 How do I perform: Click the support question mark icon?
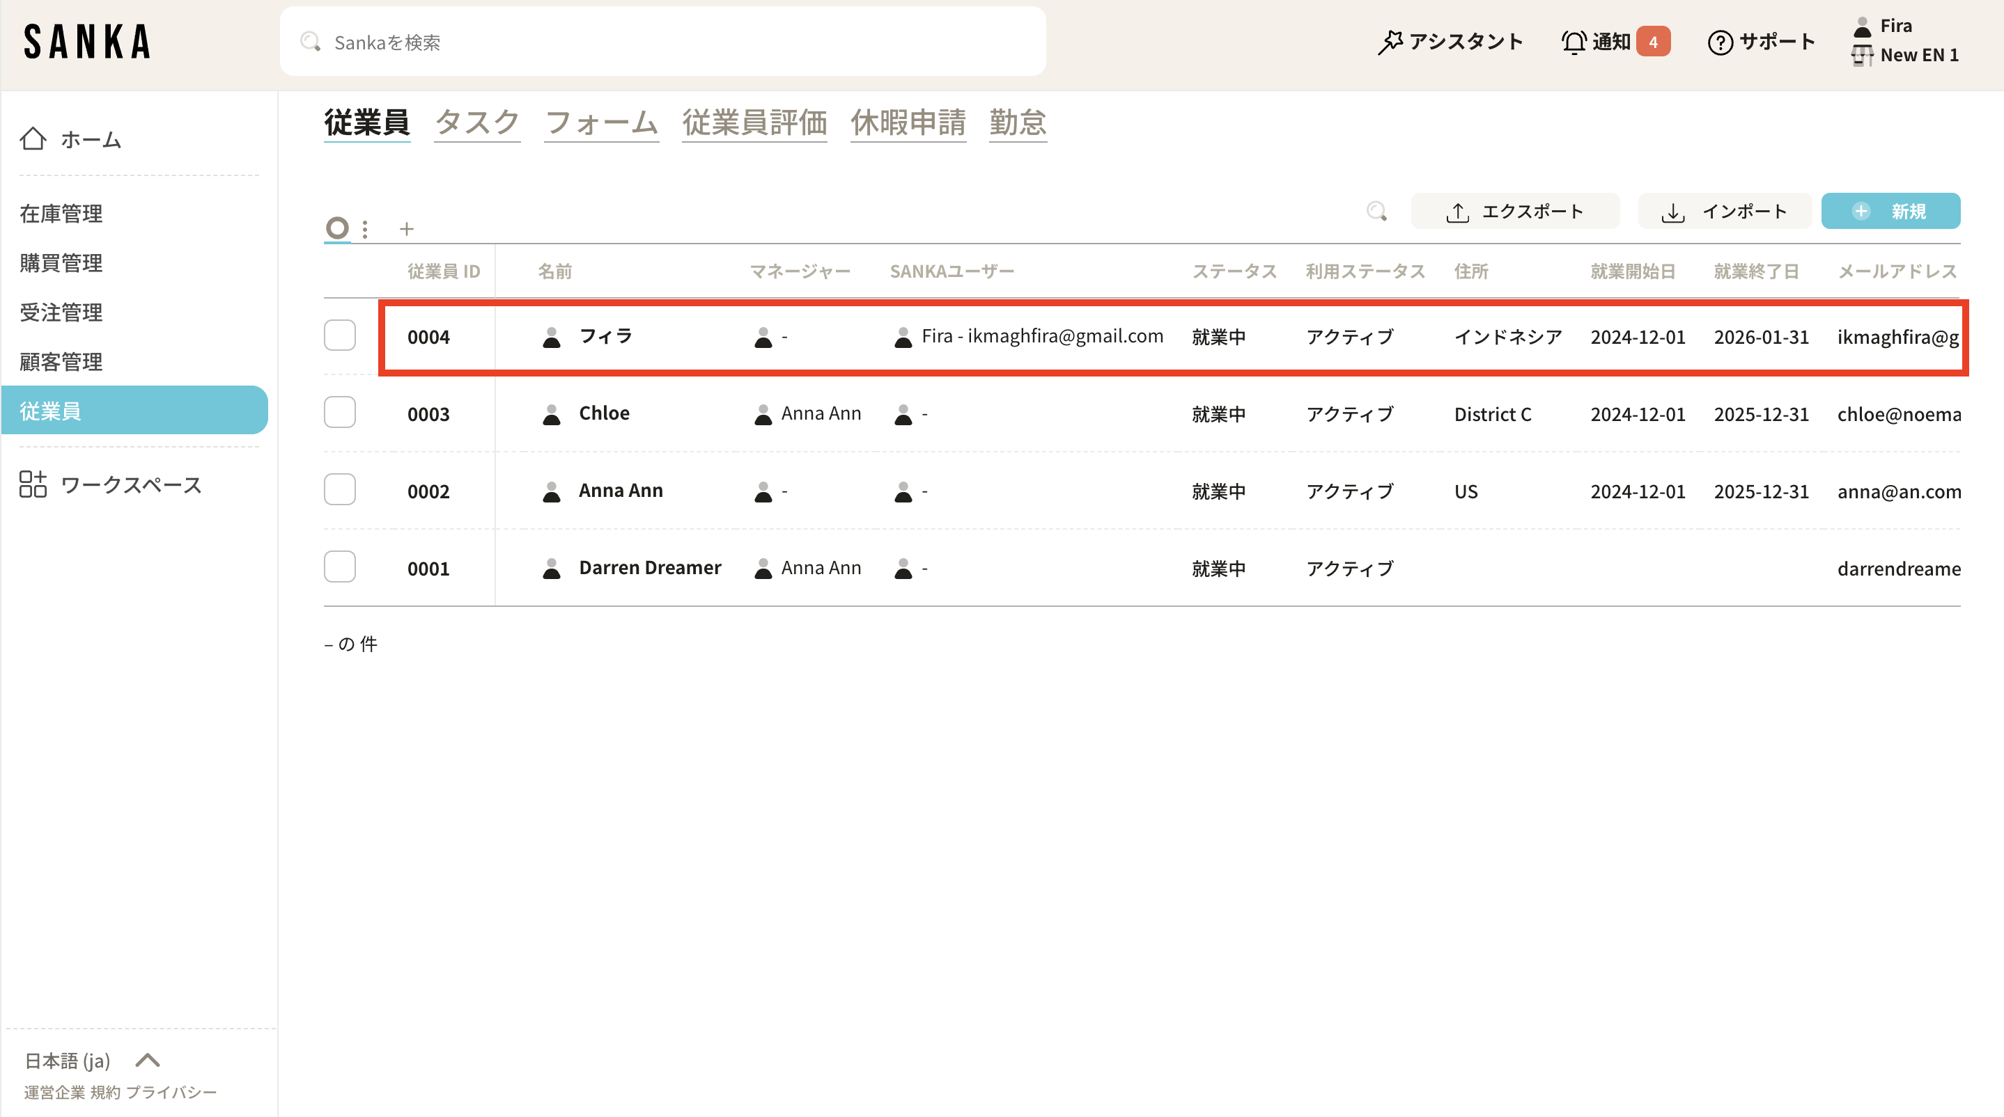click(1719, 42)
